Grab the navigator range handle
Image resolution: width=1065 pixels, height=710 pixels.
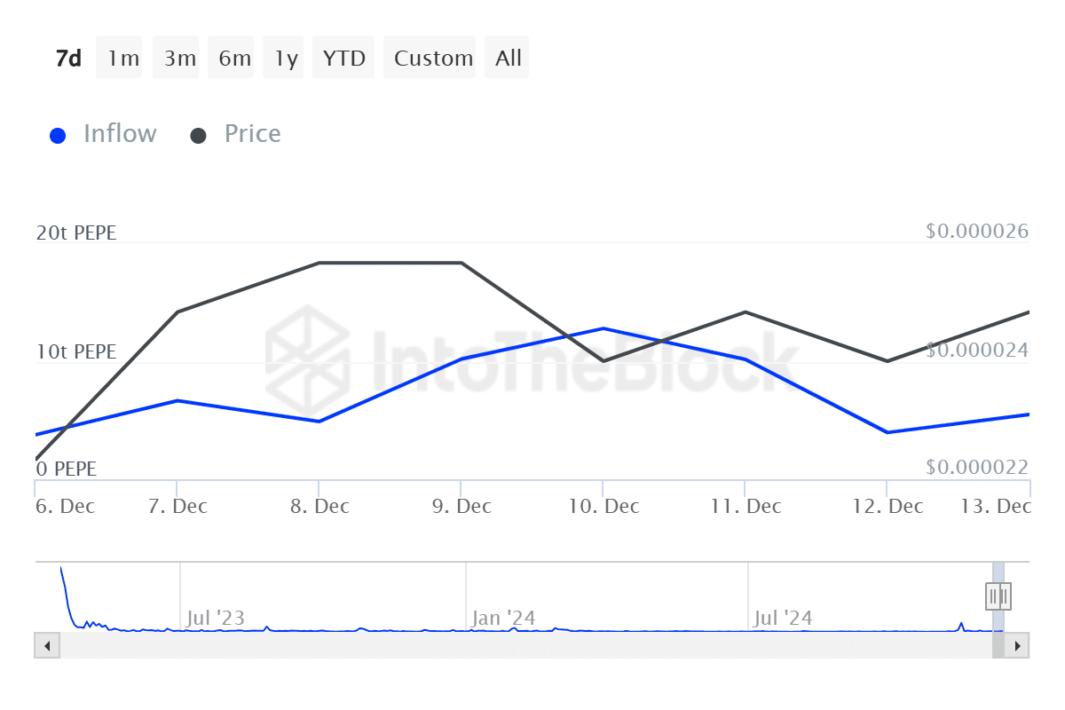pos(998,596)
